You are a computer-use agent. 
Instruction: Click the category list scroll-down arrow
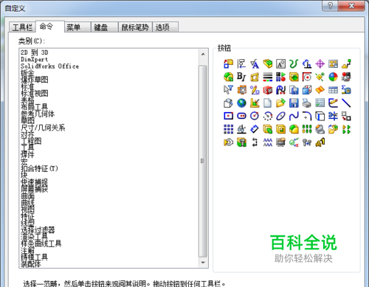203,263
